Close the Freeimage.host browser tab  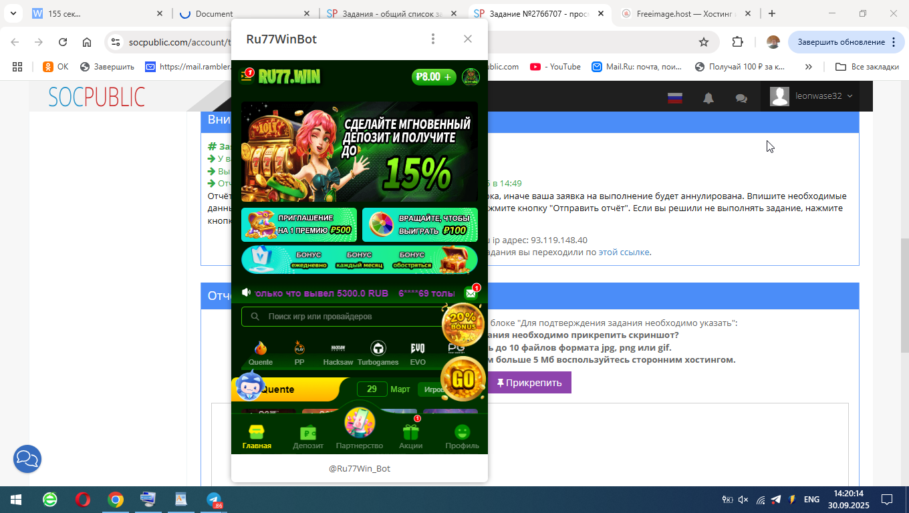pos(748,13)
